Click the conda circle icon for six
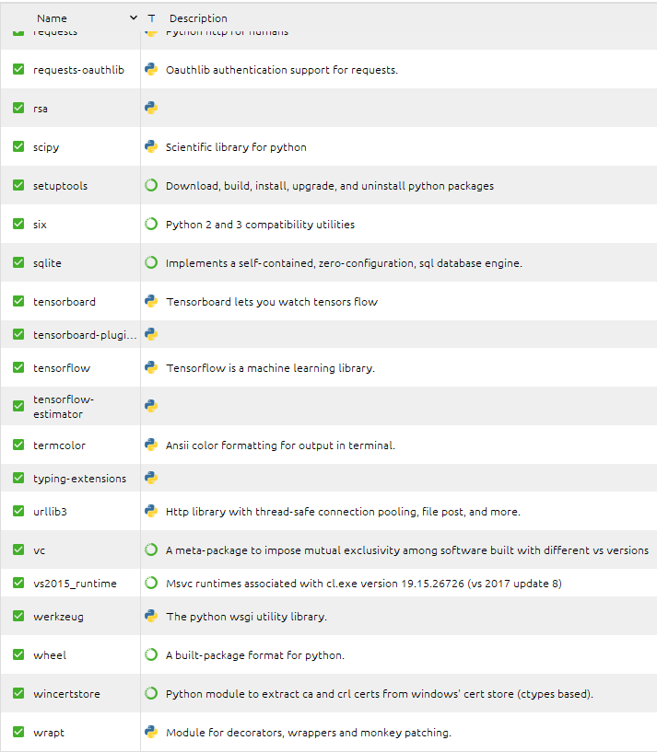 (151, 224)
